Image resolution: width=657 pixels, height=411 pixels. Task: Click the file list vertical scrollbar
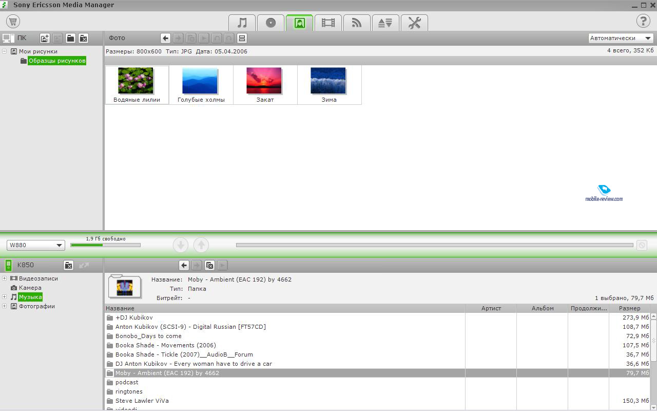[x=653, y=340]
